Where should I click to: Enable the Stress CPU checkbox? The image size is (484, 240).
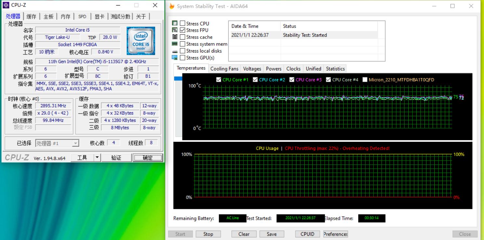click(182, 23)
